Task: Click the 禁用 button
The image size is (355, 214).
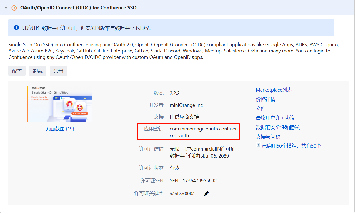Action: click(x=58, y=71)
